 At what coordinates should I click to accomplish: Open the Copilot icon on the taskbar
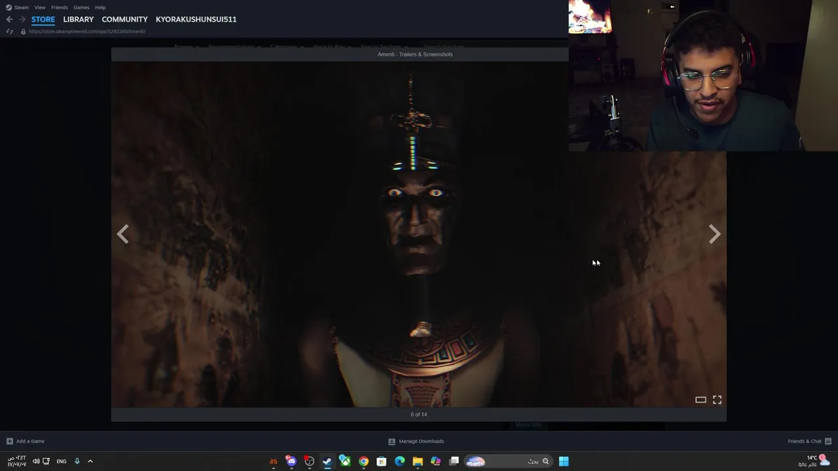click(435, 461)
